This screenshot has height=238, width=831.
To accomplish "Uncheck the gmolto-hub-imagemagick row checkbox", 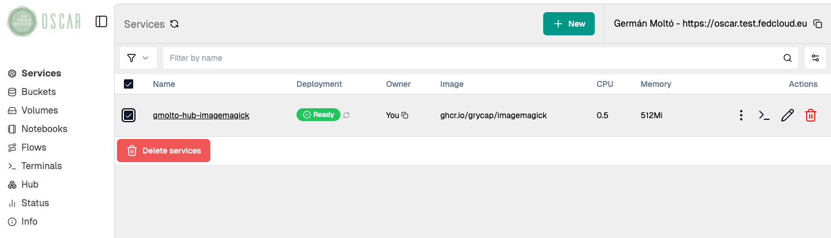I will [129, 115].
